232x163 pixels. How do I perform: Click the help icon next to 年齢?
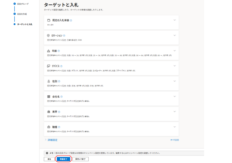[x=59, y=51]
